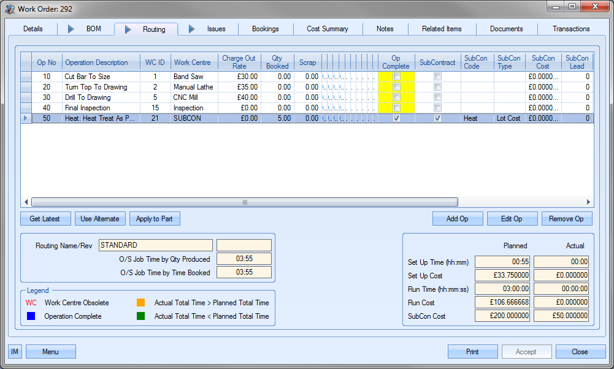
Task: Switch to the Cost Summary tab
Action: 327,29
